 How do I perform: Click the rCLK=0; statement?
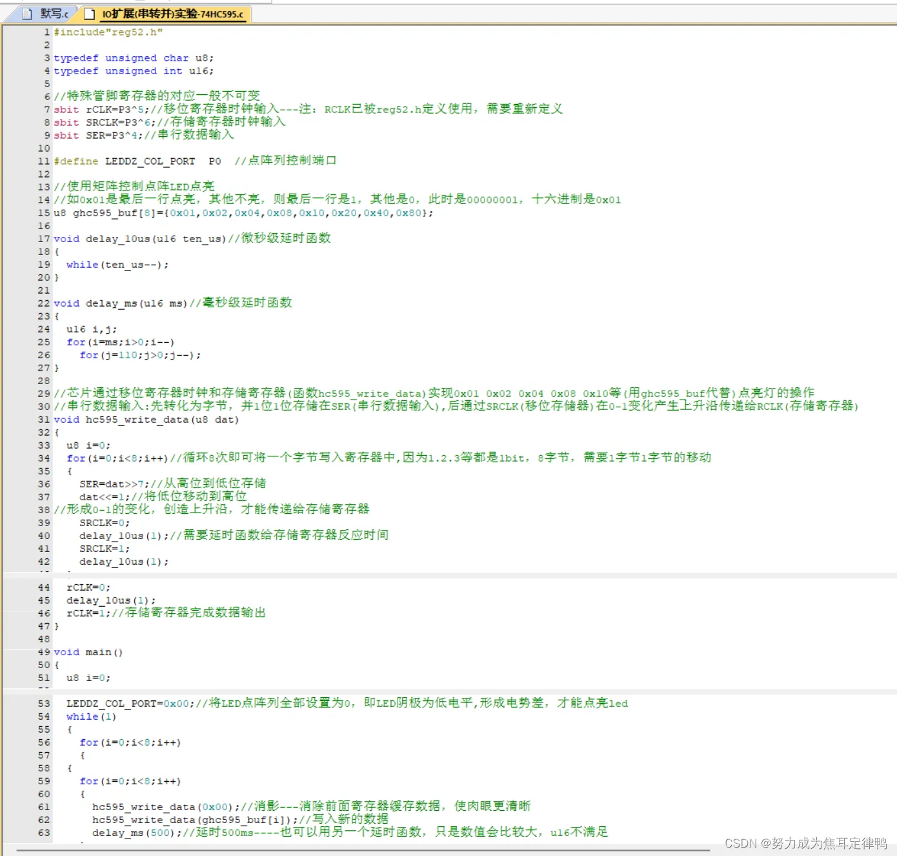tap(88, 587)
